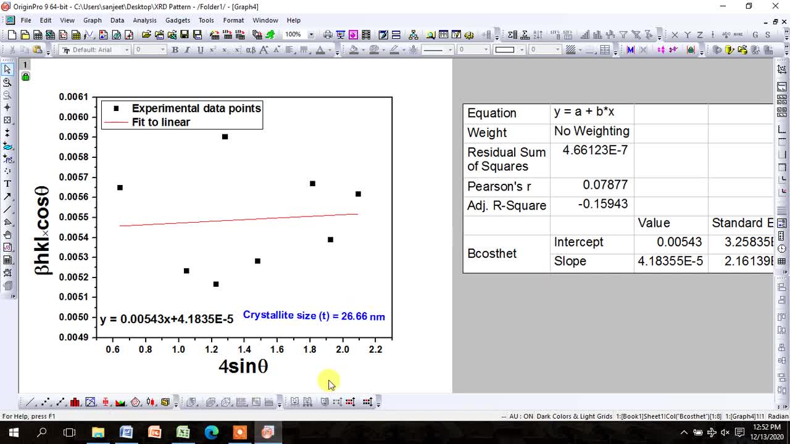The image size is (790, 444).
Task: Click the green running-man recalculate icon
Action: pos(270,35)
